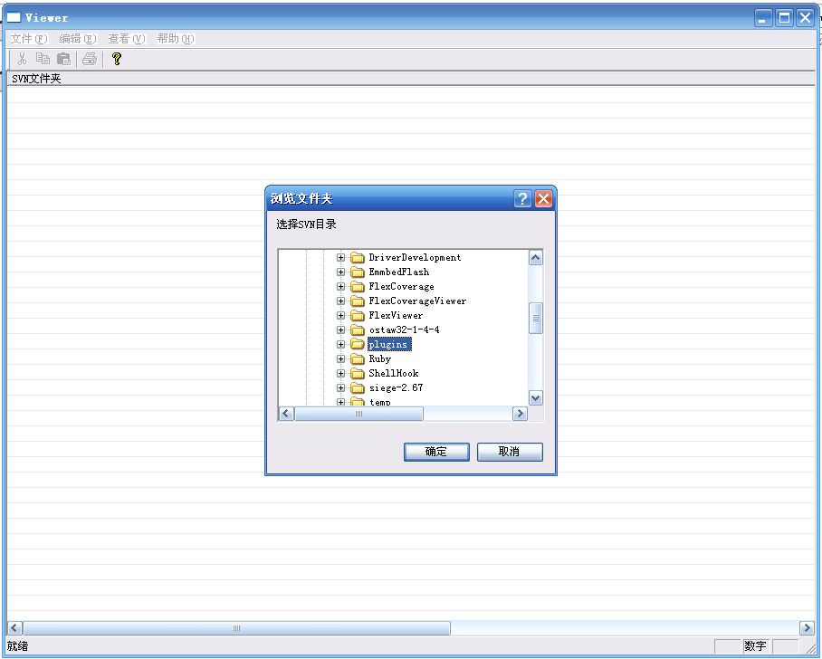Image resolution: width=822 pixels, height=659 pixels.
Task: Click the SVN文件夹 column header
Action: [411, 79]
